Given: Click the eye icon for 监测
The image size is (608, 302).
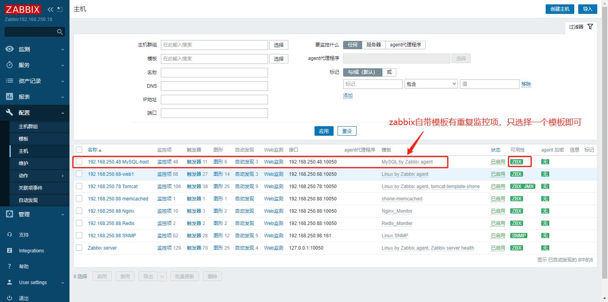Looking at the screenshot, I should pos(10,49).
